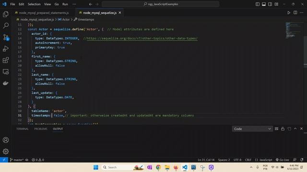307x172 pixels.
Task: Open the Manage gear menu
Action: coord(6,151)
